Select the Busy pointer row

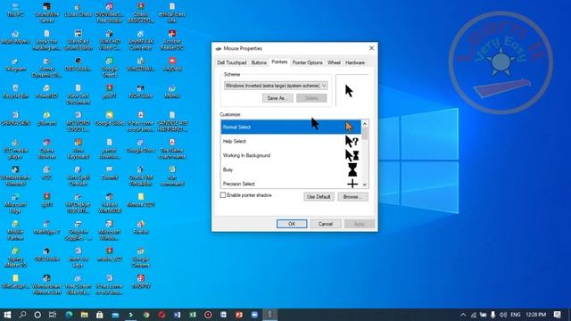pyautogui.click(x=291, y=169)
